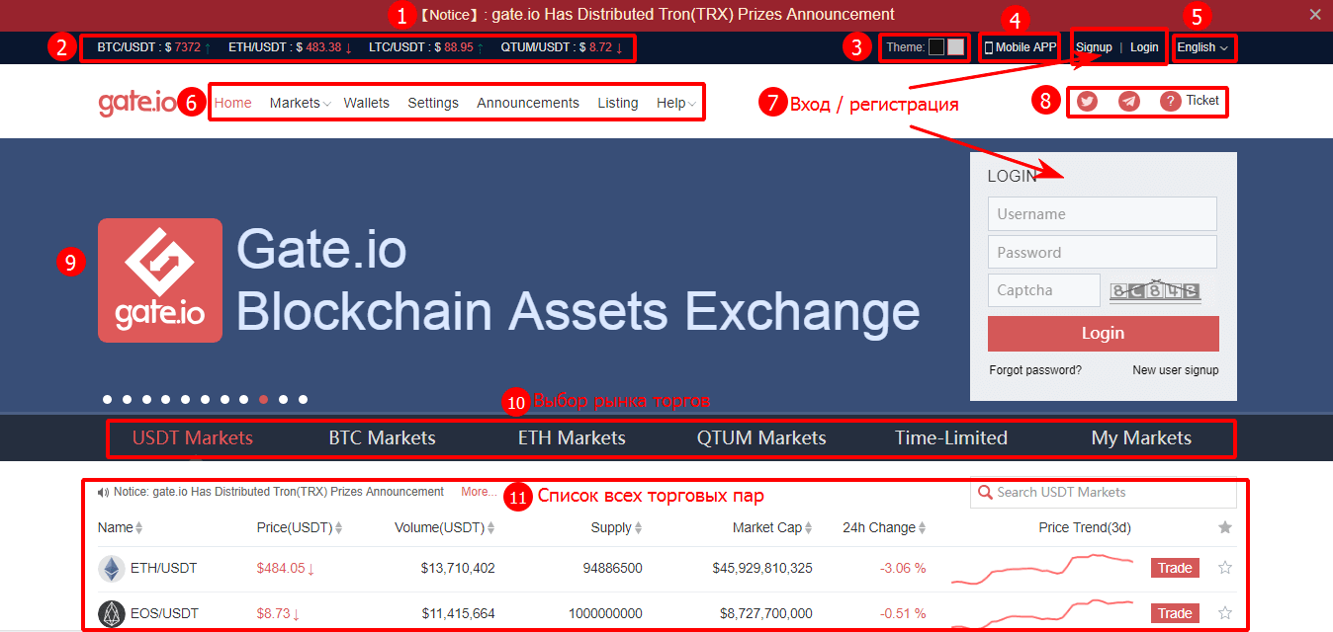1333x632 pixels.
Task: Open EOS/USDT pair name
Action: pyautogui.click(x=164, y=613)
